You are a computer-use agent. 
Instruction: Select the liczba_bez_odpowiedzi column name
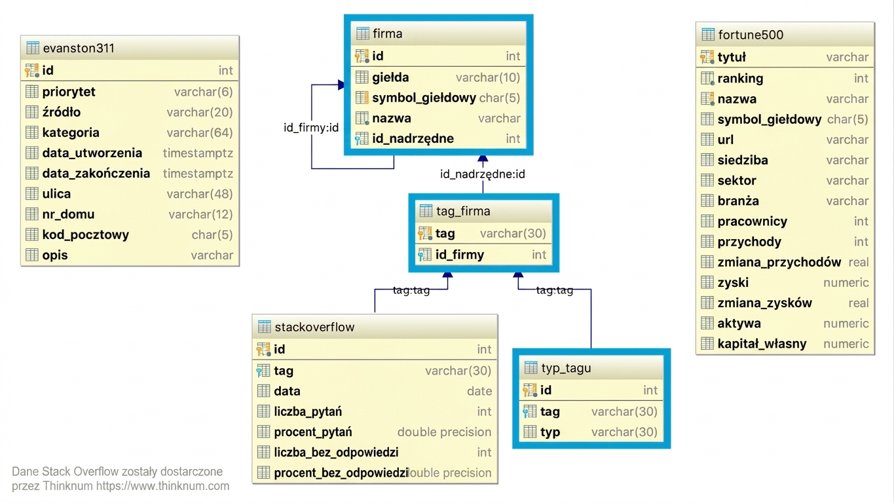coord(336,452)
